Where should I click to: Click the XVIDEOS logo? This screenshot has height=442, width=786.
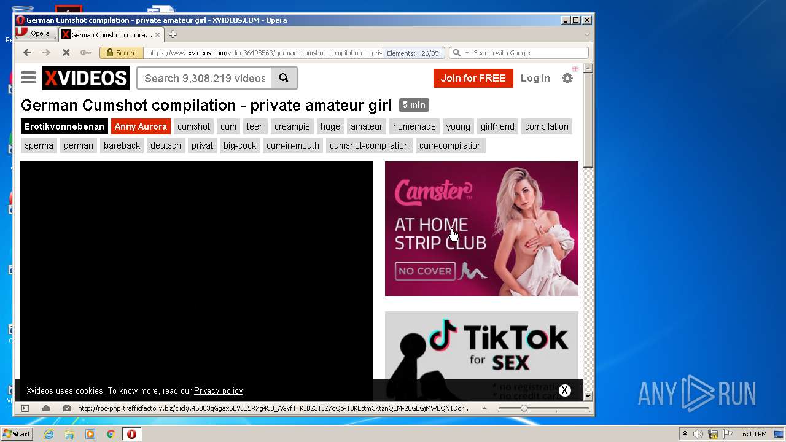pos(86,78)
